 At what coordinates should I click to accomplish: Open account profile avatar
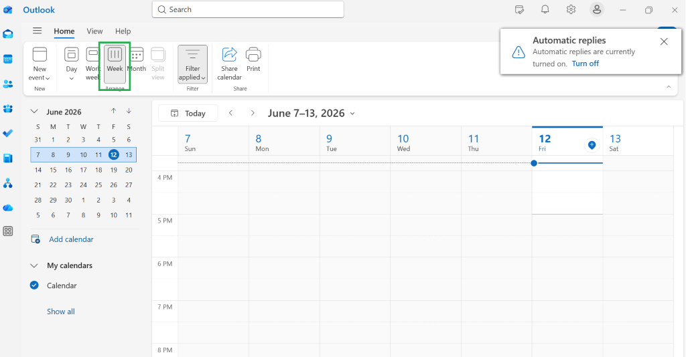[x=597, y=9]
